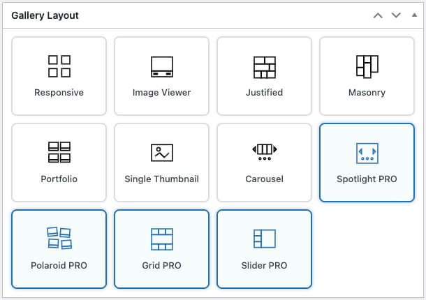
Task: Click the "Carousel" text label
Action: tap(265, 179)
